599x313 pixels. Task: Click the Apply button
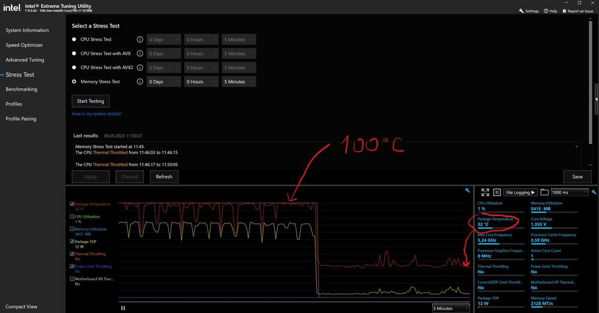[91, 177]
